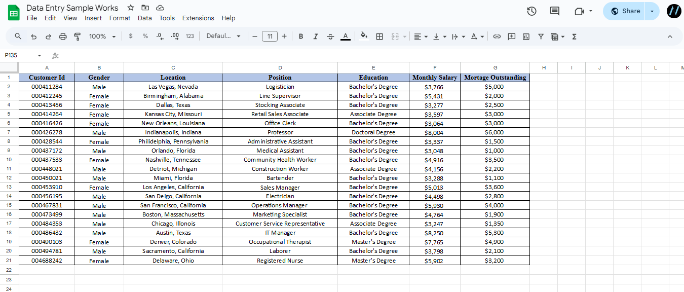The image size is (684, 292).
Task: Toggle Bold formatting
Action: coord(301,36)
